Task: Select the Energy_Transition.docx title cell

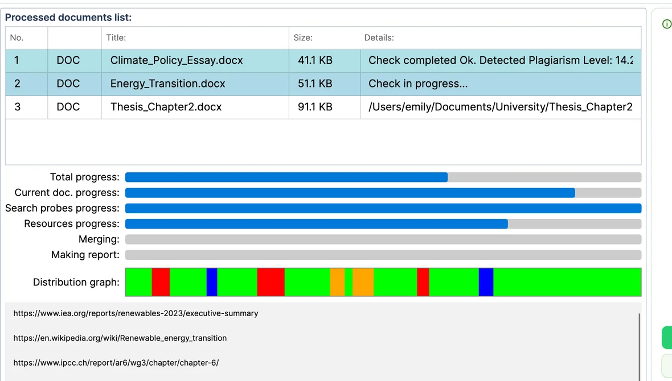Action: point(195,84)
